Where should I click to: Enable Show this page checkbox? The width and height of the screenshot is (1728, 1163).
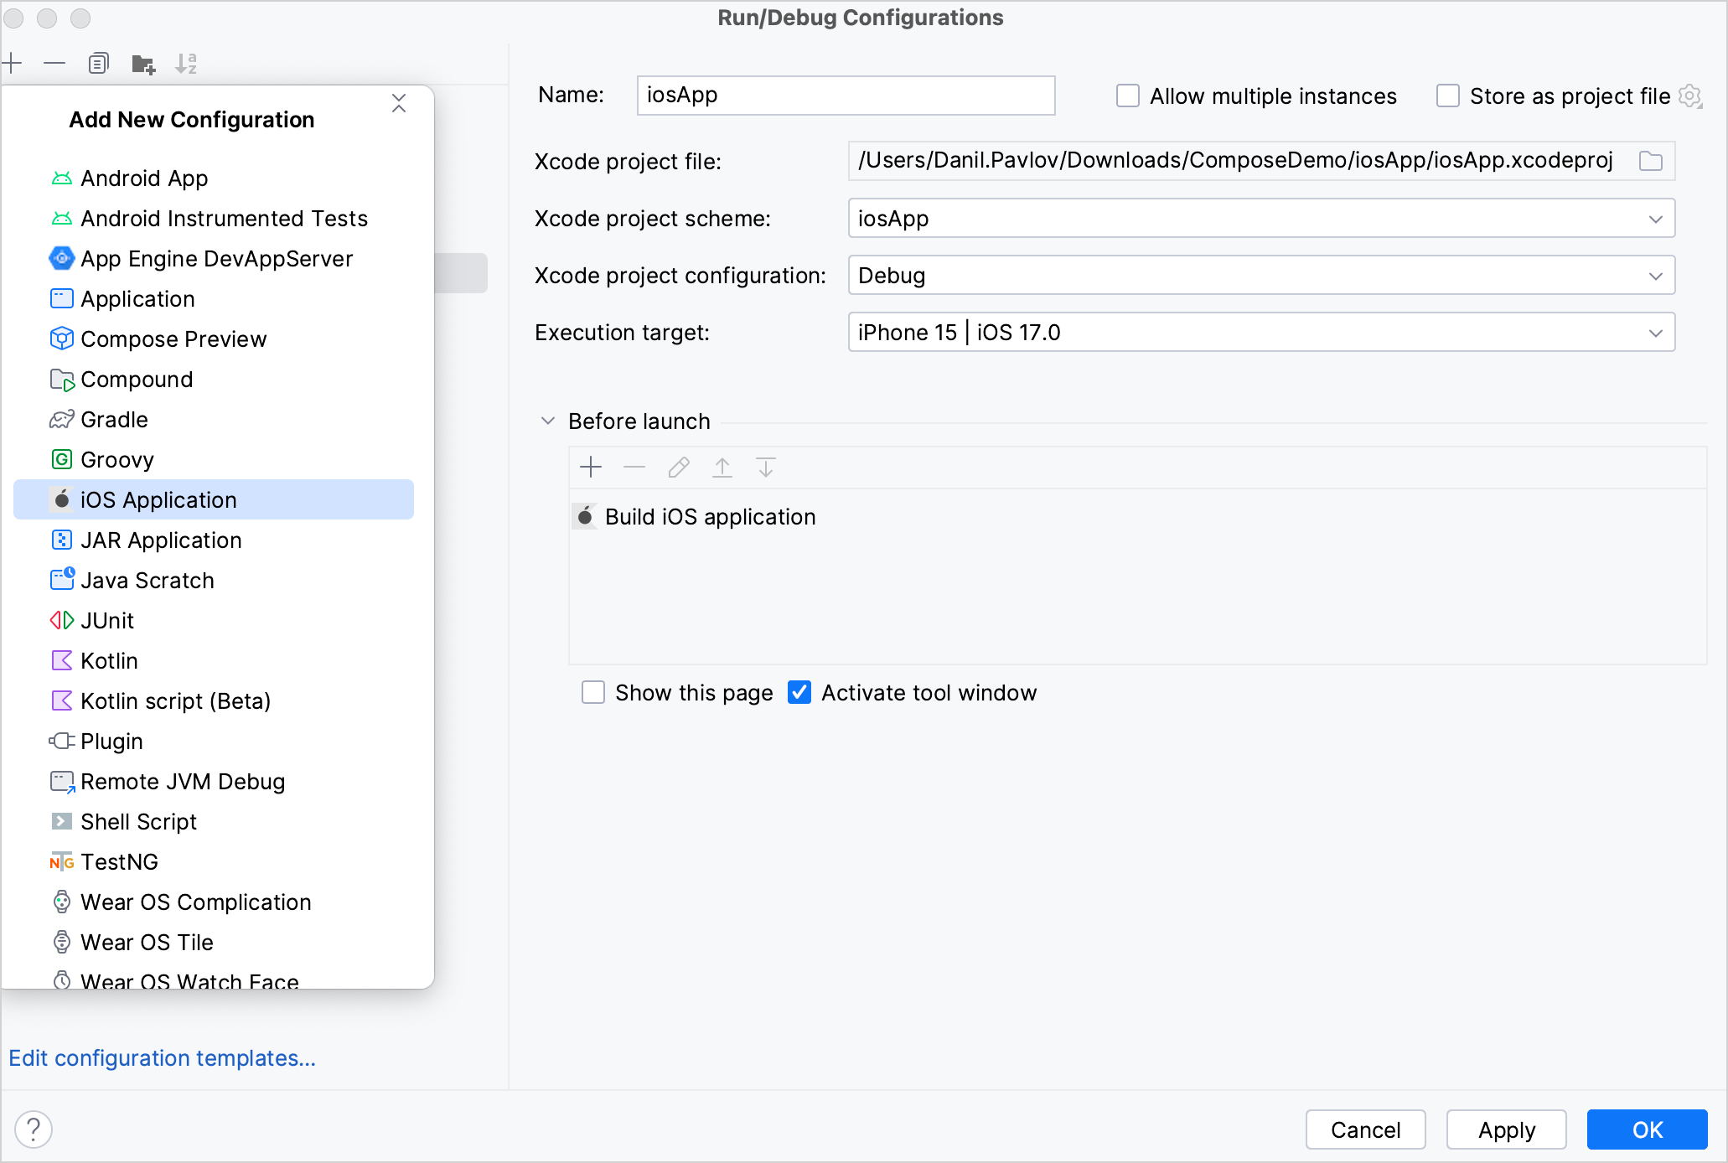593,690
